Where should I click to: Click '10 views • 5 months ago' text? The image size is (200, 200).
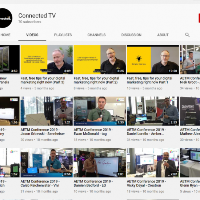coord(145,88)
